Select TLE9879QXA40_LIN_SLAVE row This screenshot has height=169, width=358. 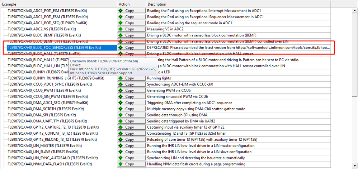(x=43, y=152)
